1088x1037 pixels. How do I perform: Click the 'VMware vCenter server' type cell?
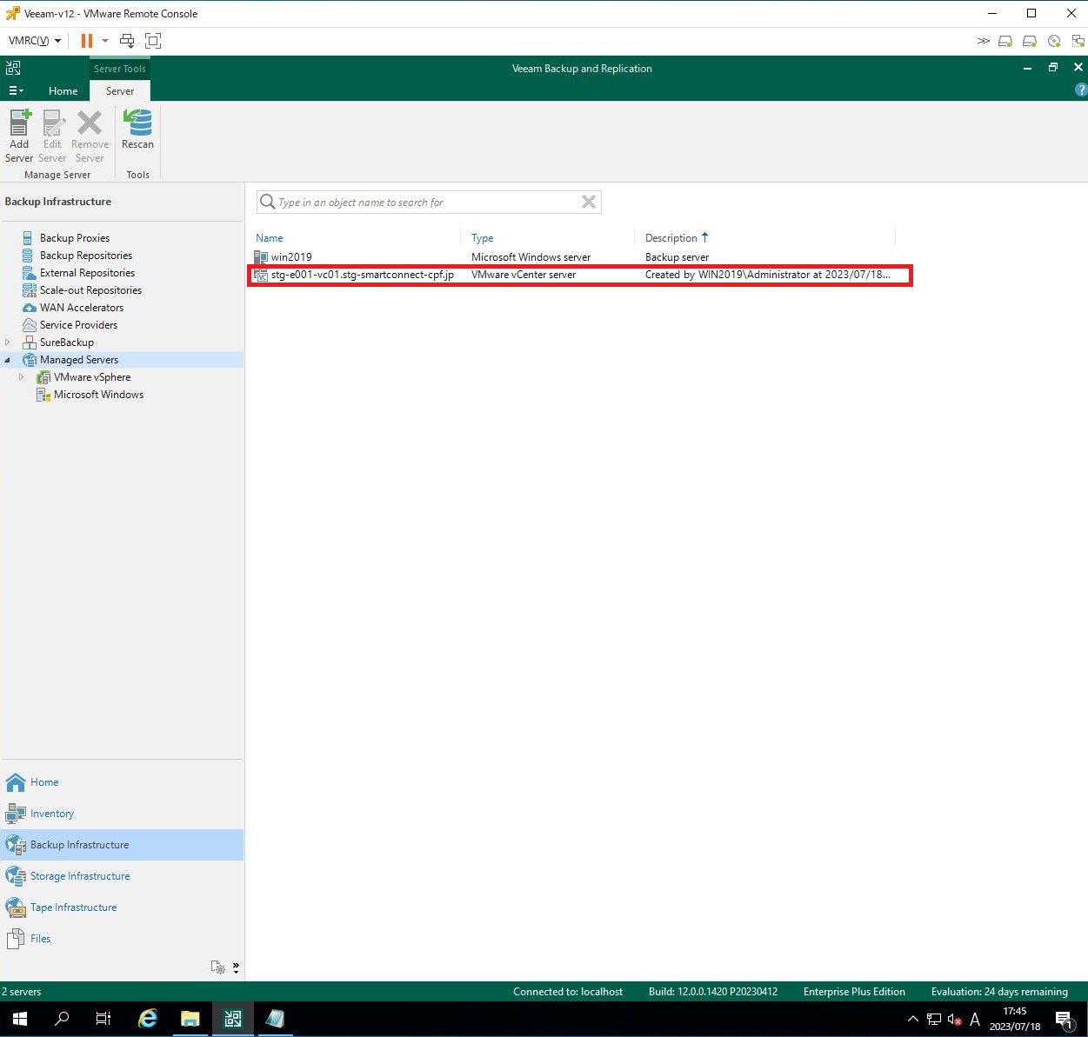(524, 275)
